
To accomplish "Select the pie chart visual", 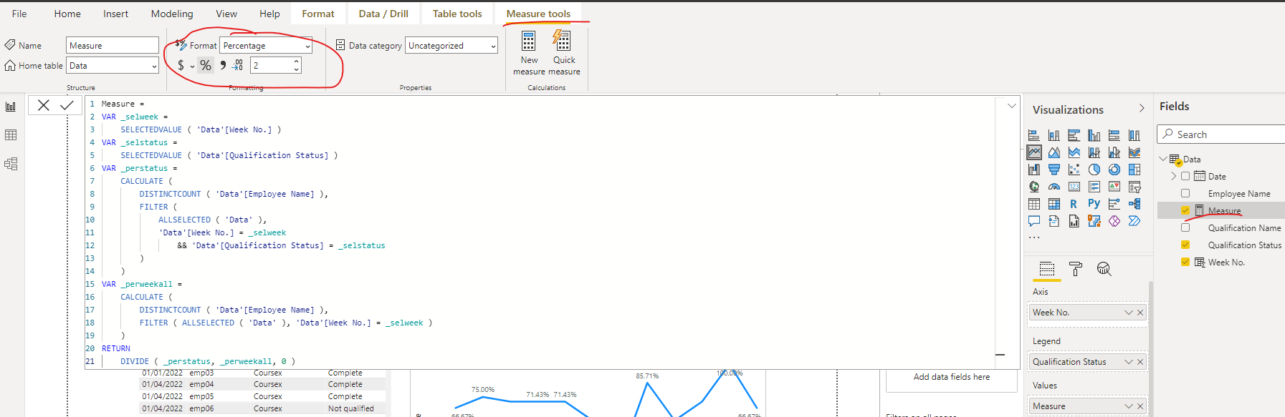I will 1094,170.
